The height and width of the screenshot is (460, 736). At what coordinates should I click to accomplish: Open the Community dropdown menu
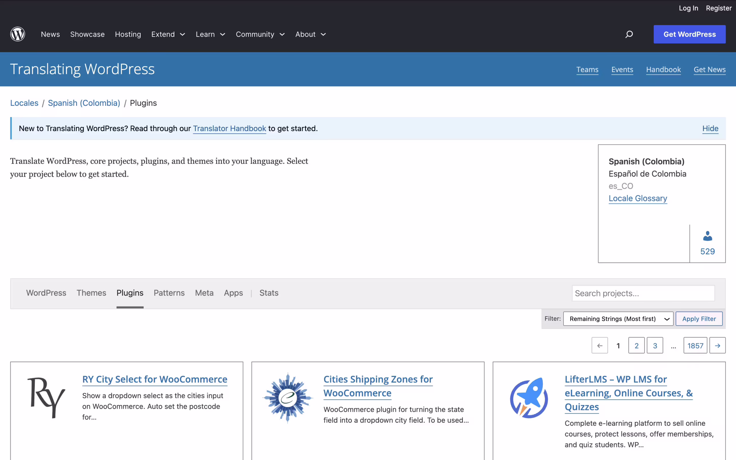coord(260,34)
